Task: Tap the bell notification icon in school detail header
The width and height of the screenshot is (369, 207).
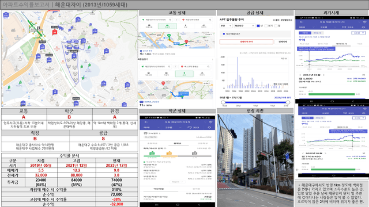Action: 209,128
